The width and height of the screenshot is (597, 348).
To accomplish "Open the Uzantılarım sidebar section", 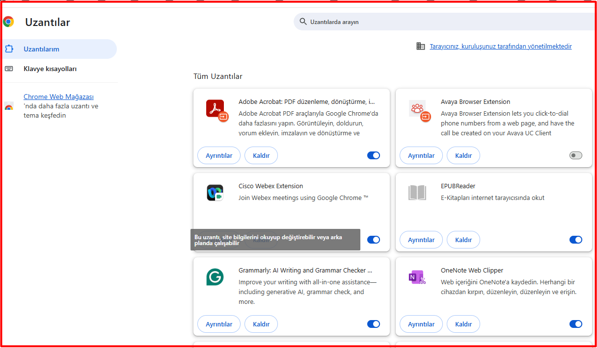I will [x=58, y=49].
